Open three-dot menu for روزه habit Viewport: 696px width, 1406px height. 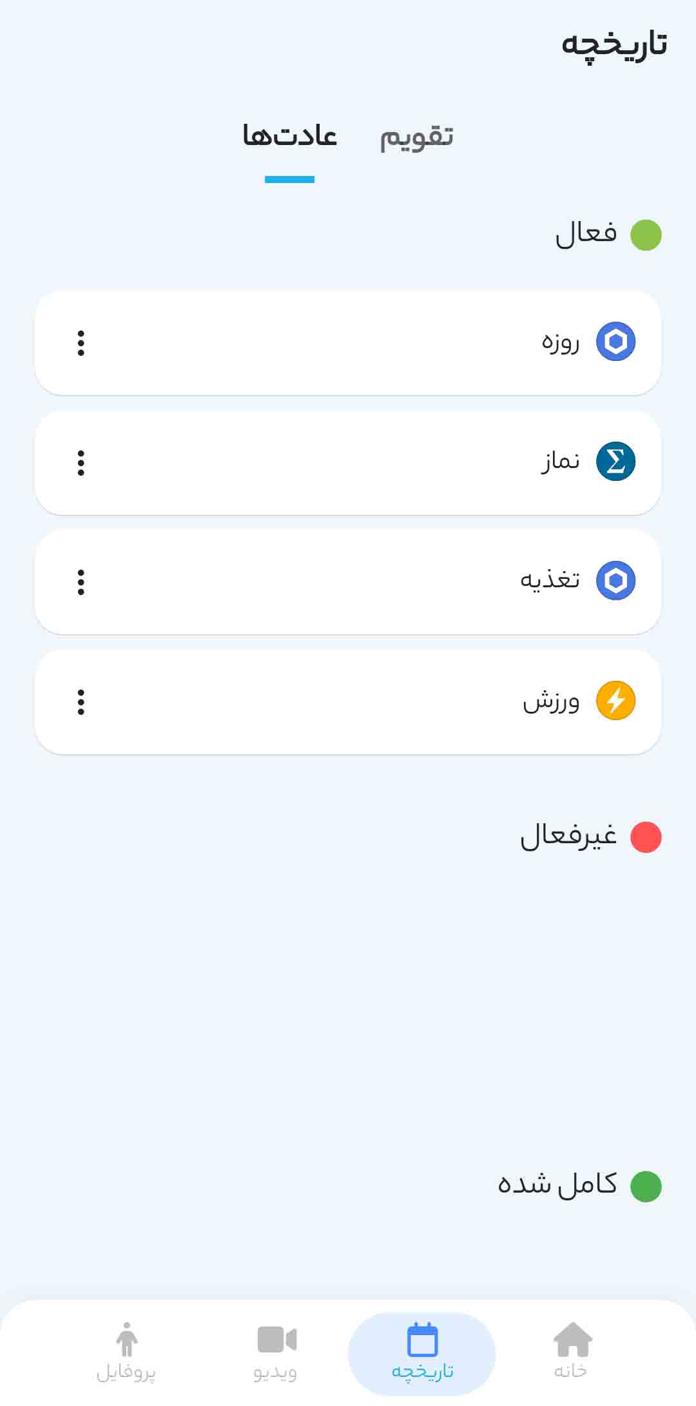(x=81, y=343)
